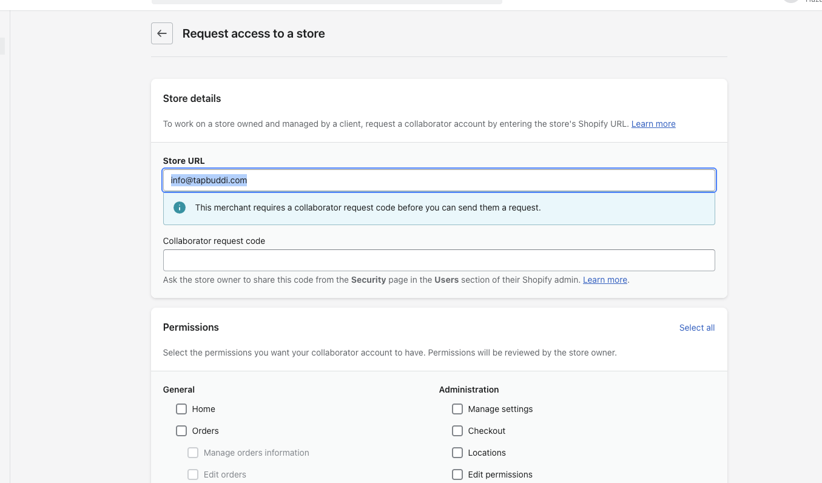The image size is (822, 483).
Task: Click the info icon in the blue notice banner
Action: (179, 207)
